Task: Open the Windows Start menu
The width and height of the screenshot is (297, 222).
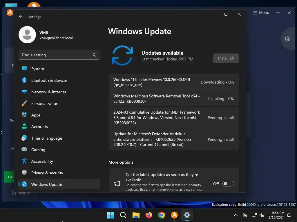Action: (110, 215)
